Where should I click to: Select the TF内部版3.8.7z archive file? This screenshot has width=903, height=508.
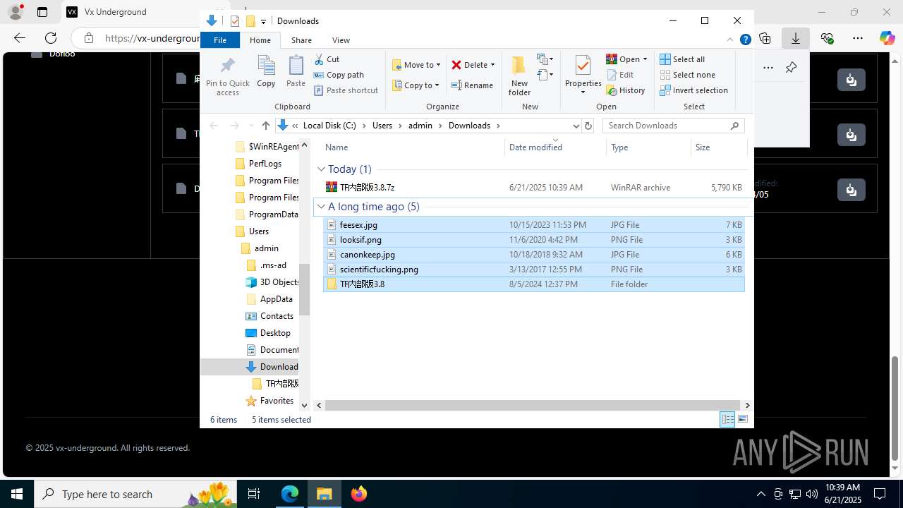click(x=533, y=188)
